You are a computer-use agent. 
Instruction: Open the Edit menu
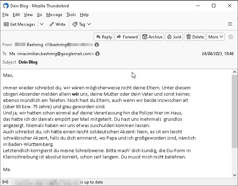pos(16,15)
